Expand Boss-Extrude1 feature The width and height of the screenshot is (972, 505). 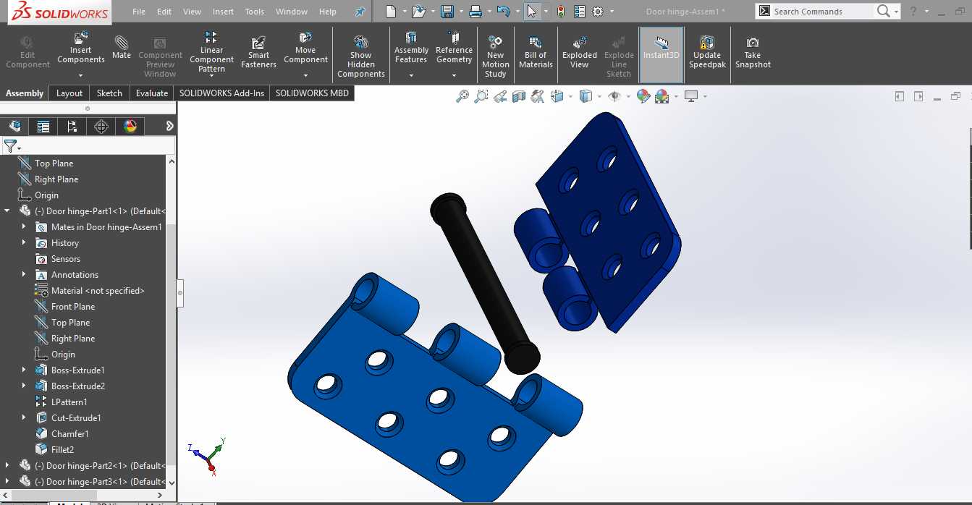click(24, 370)
